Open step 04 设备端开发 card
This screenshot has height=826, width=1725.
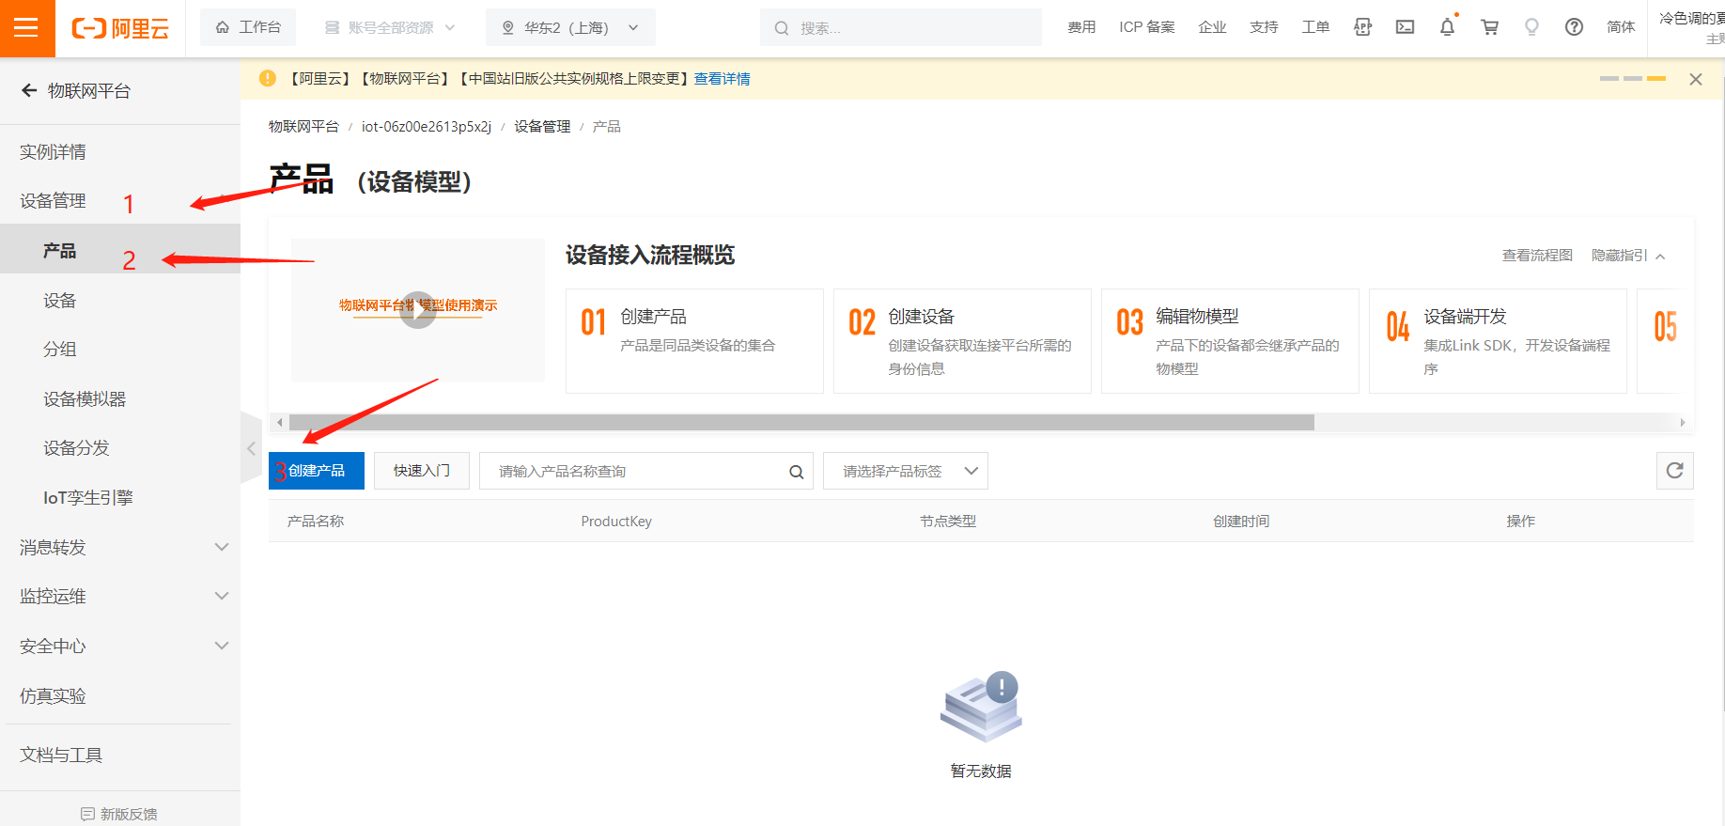tap(1498, 340)
